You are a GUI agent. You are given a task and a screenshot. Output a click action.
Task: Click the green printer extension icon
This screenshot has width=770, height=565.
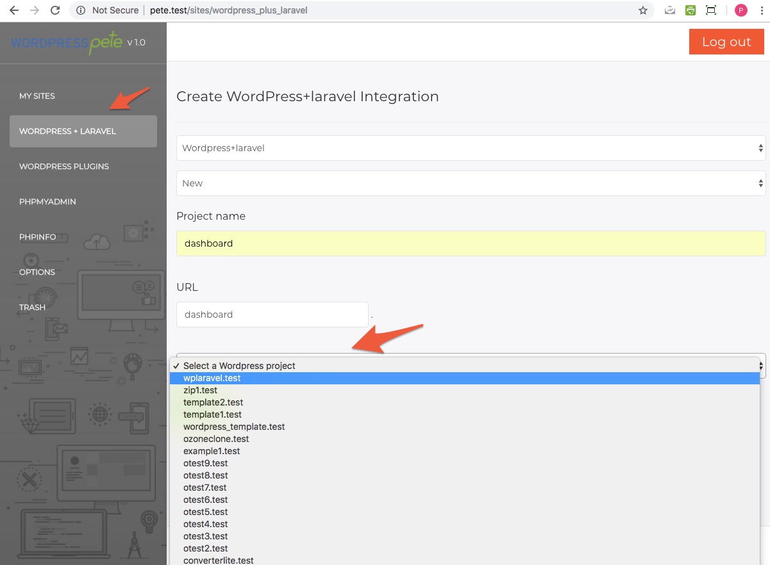click(690, 10)
